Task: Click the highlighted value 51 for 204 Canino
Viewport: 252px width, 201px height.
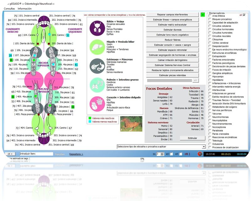Action: coord(68,35)
